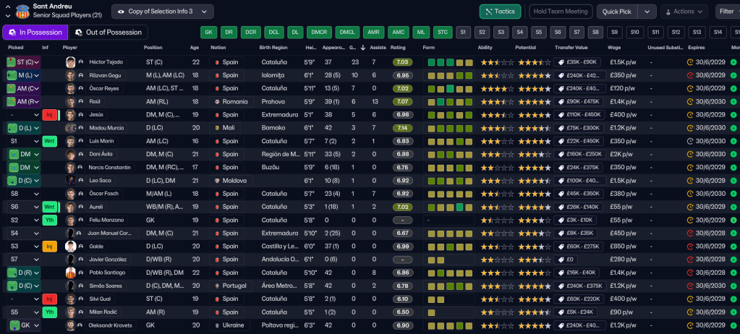Click the red Inj status icon for Jesús

click(x=49, y=114)
